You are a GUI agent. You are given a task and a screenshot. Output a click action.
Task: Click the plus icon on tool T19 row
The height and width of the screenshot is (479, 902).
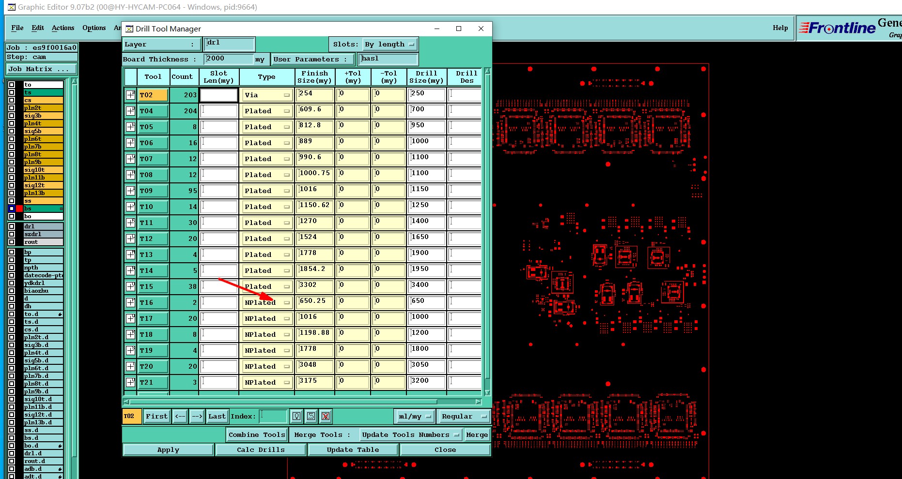131,350
